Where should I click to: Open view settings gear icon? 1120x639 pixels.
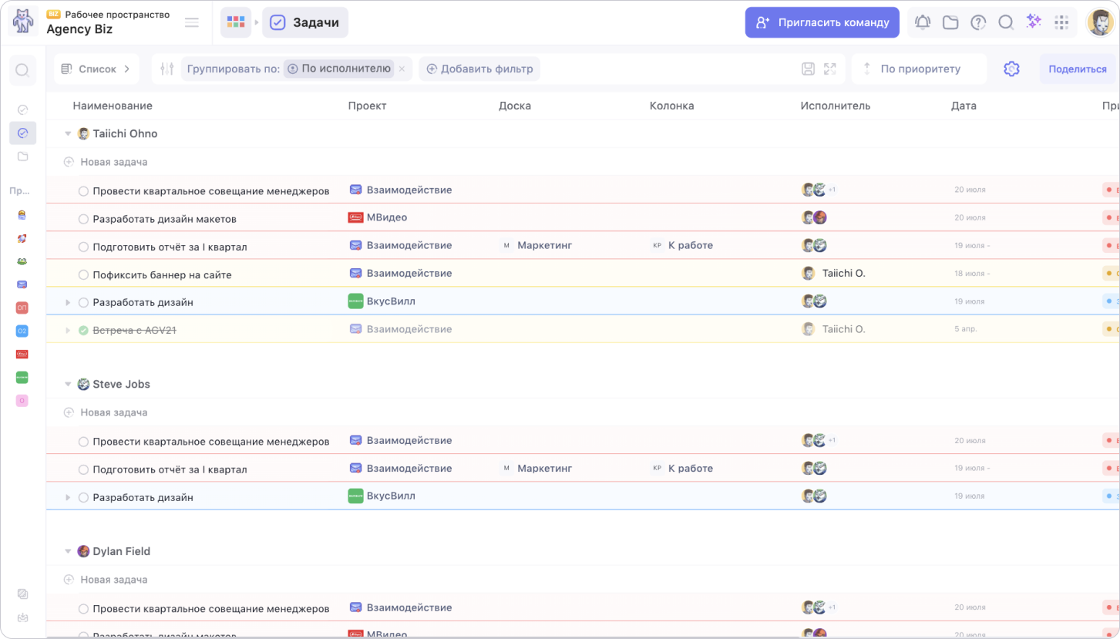point(1011,69)
